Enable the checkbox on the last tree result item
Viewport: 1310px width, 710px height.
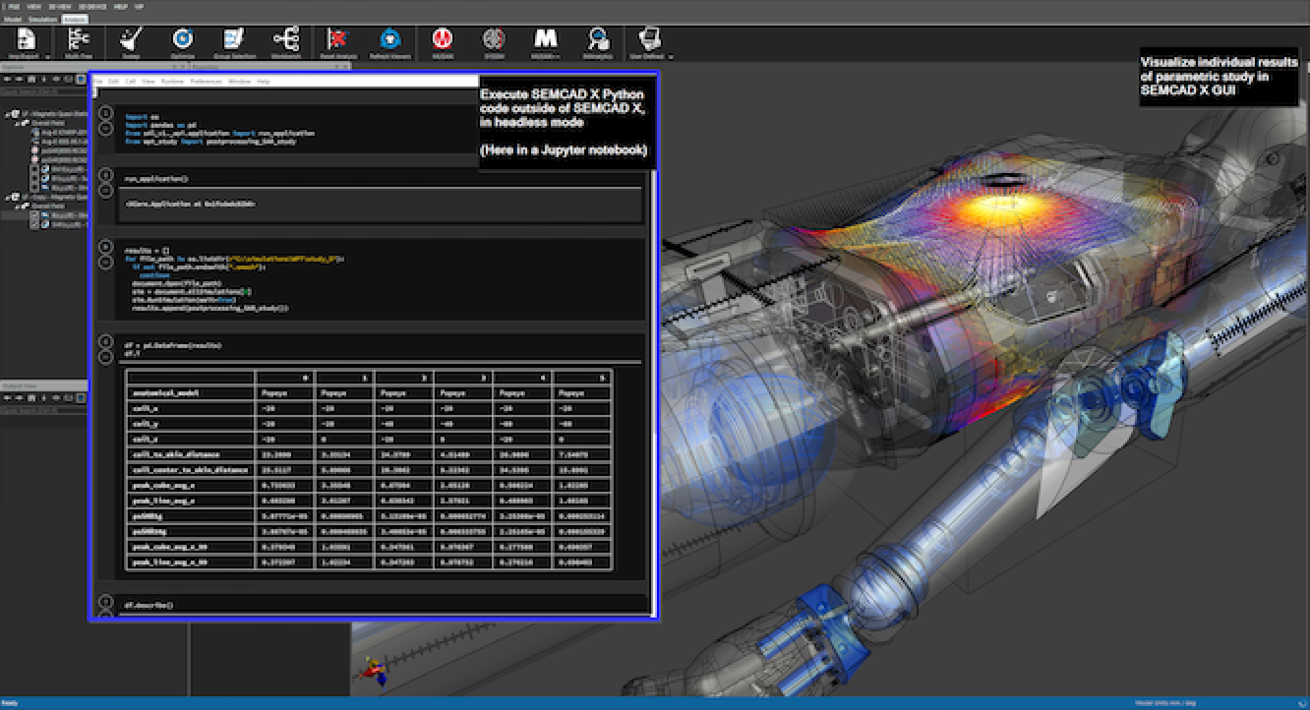click(34, 224)
